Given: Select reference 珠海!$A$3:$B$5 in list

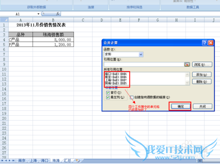Looking at the screenshot, I should pos(116,83).
